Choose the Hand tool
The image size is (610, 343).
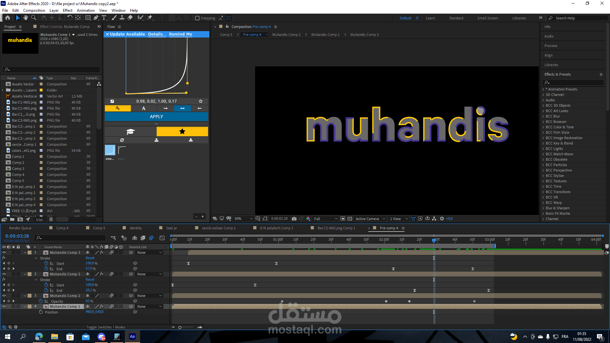(x=25, y=18)
